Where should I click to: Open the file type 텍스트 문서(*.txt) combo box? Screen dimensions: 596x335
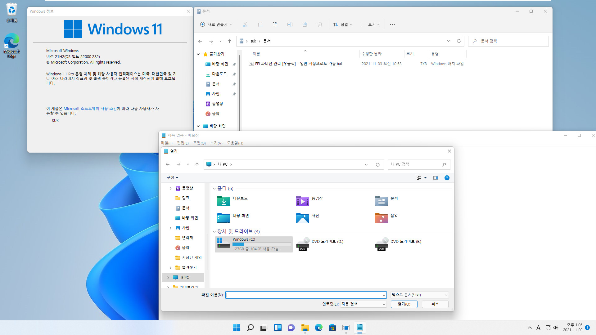pos(419,295)
